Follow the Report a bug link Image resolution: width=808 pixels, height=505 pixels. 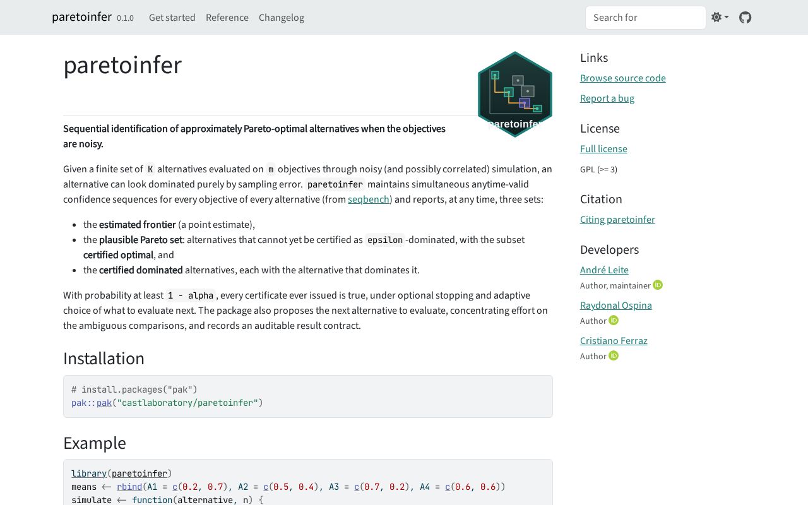click(x=607, y=98)
